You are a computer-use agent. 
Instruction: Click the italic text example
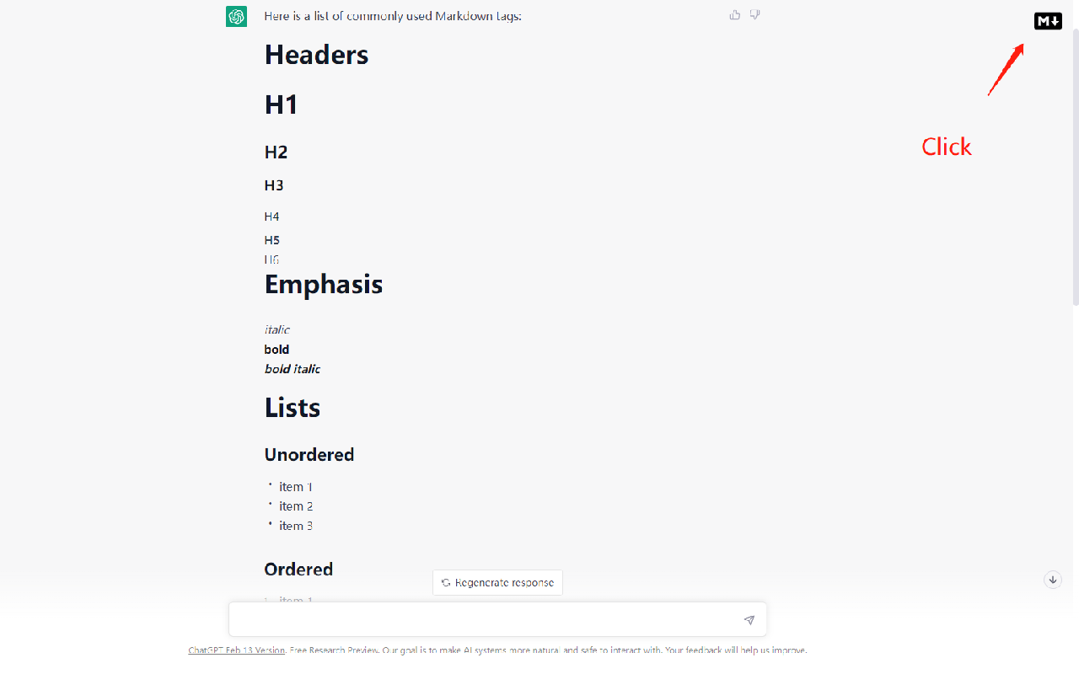click(x=276, y=329)
